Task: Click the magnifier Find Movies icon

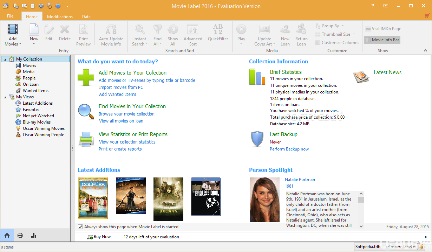Action: point(86,112)
